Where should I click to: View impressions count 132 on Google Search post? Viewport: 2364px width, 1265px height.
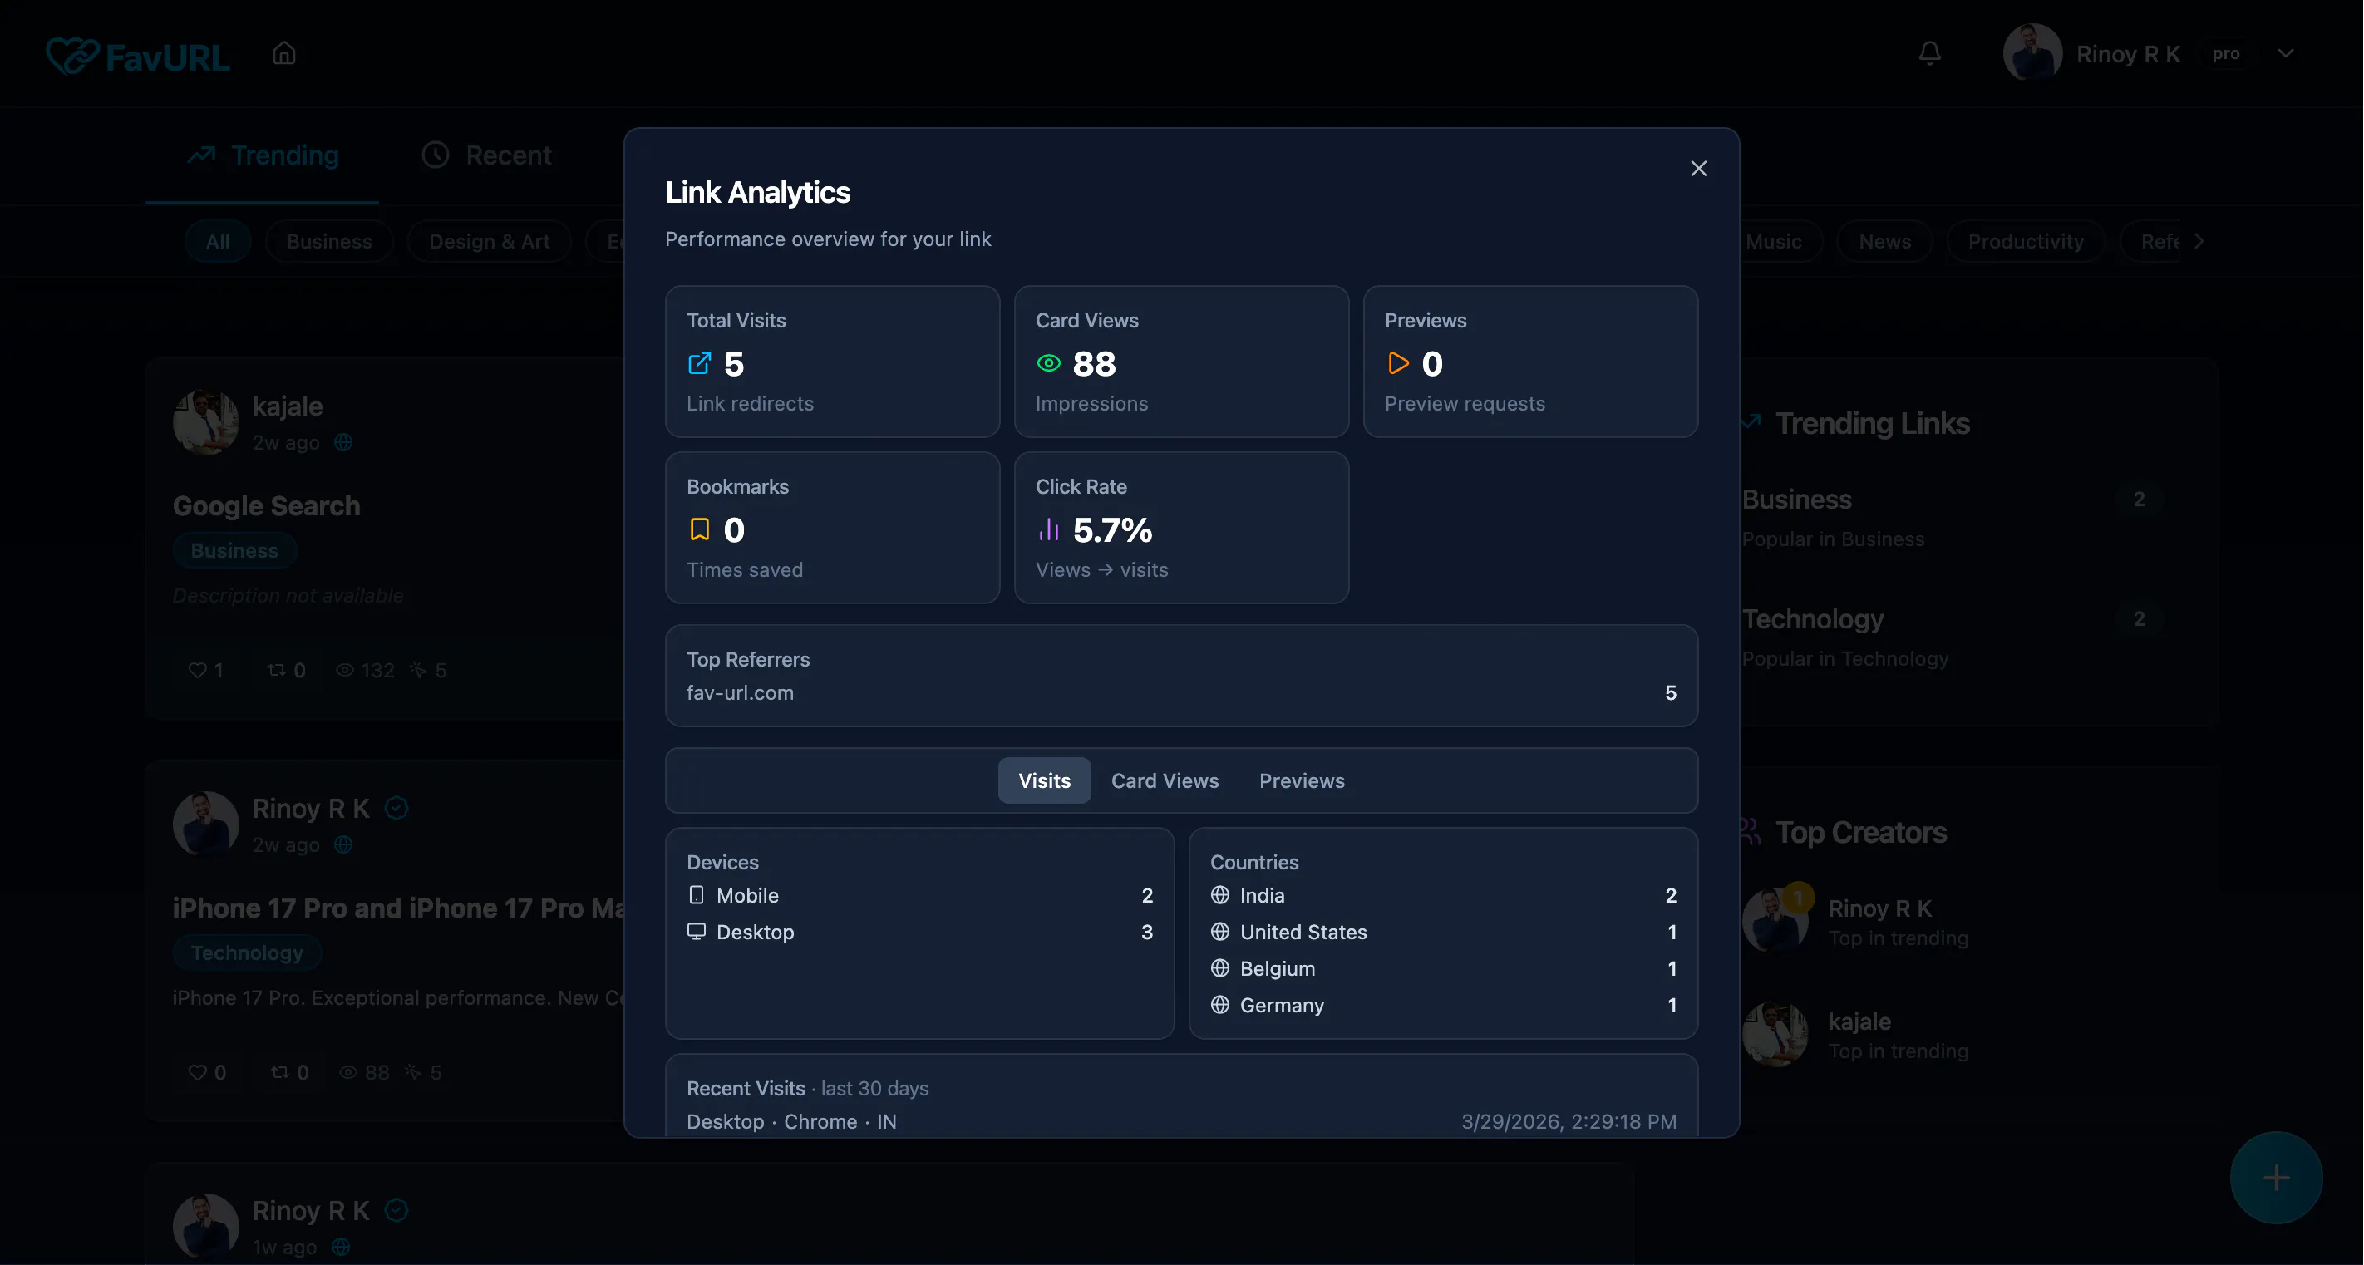[x=365, y=671]
